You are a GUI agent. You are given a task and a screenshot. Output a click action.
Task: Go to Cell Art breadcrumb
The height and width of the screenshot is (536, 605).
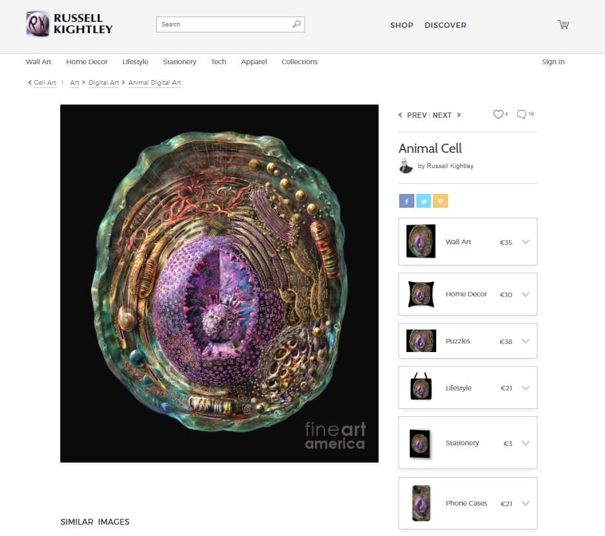(x=45, y=83)
